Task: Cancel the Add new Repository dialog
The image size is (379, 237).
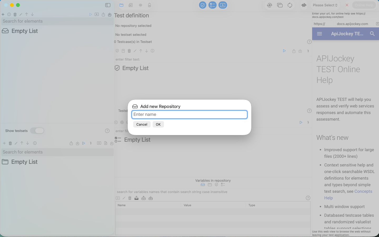Action: 142,124
